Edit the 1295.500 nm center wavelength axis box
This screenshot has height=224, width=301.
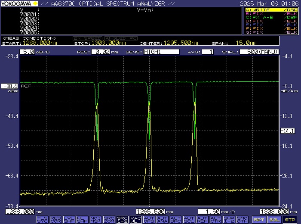(x=150, y=212)
